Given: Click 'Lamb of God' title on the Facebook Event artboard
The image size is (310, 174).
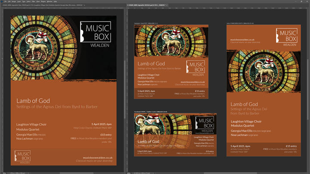Looking at the screenshot, I should (148, 141).
